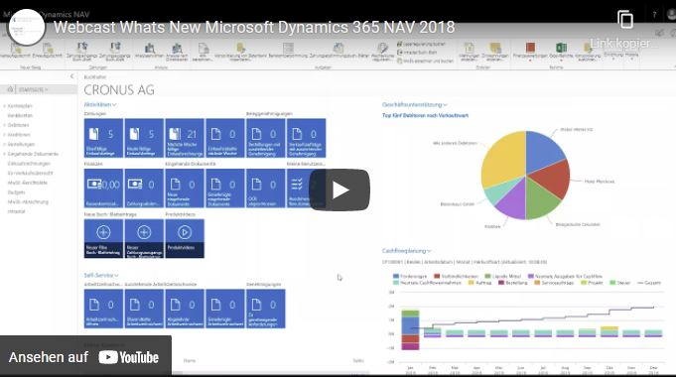Select Bankkonten in the navigation pane

(20, 115)
